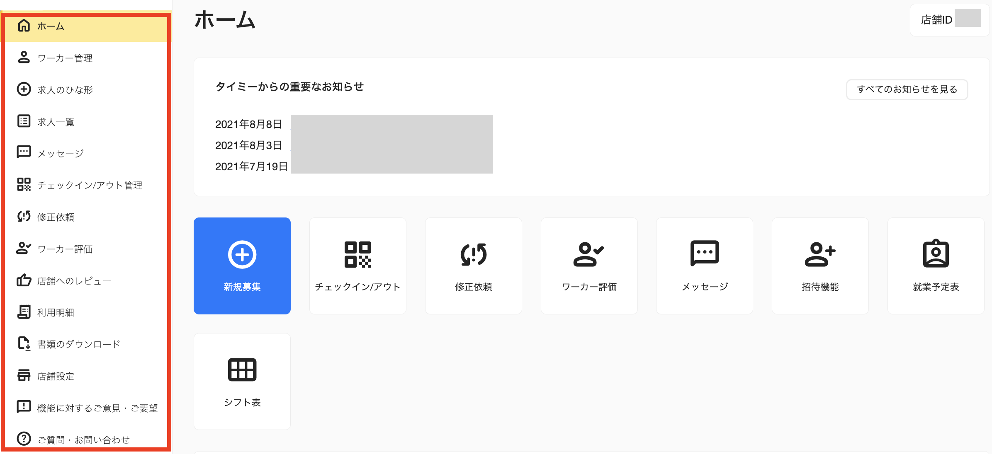
Task: Click the download-file icon beside 書類のダウンロード
Action: (24, 343)
